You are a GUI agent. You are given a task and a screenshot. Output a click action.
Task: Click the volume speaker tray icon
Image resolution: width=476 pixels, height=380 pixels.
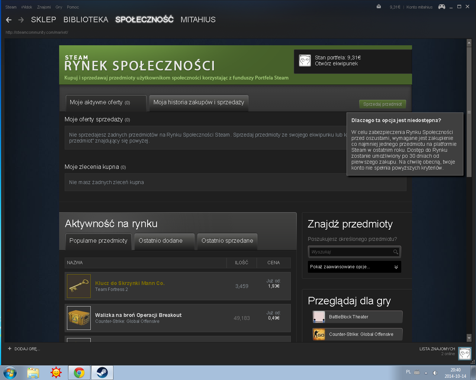point(435,373)
